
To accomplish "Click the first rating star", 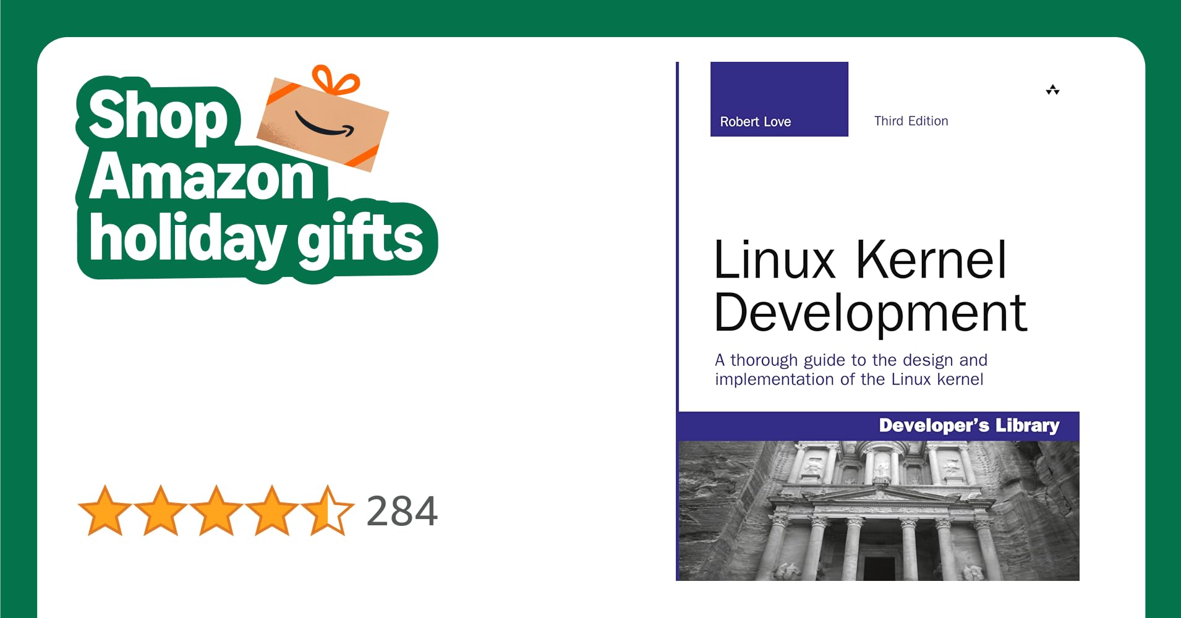I will point(105,510).
